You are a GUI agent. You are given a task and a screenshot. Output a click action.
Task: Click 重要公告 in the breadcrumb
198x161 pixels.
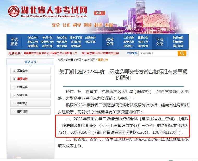pyautogui.click(x=103, y=60)
